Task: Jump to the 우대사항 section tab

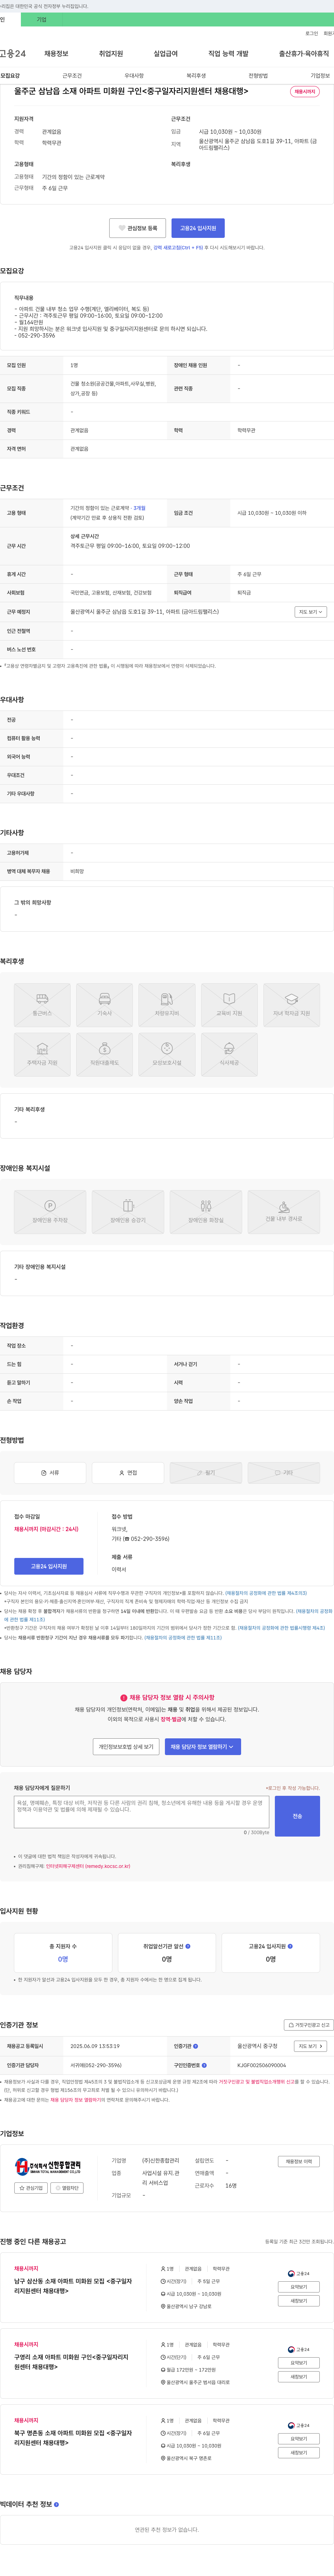Action: coord(134,76)
